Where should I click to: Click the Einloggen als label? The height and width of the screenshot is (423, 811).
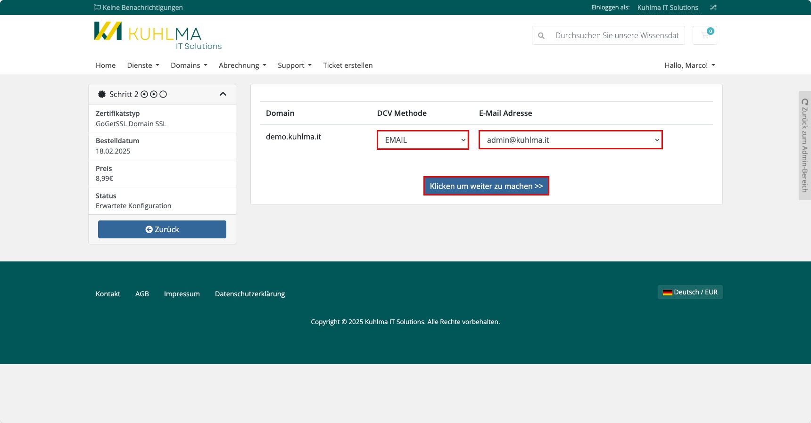click(611, 8)
